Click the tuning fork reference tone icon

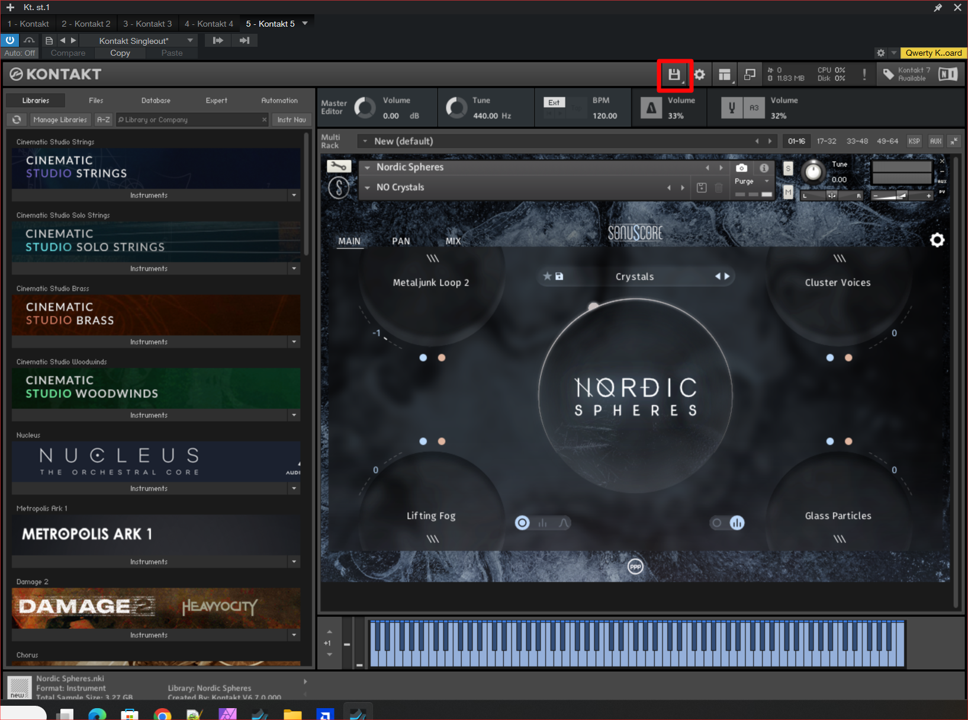(732, 108)
